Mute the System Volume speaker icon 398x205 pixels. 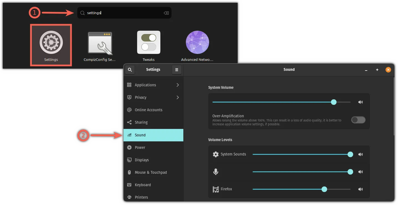tap(360, 102)
